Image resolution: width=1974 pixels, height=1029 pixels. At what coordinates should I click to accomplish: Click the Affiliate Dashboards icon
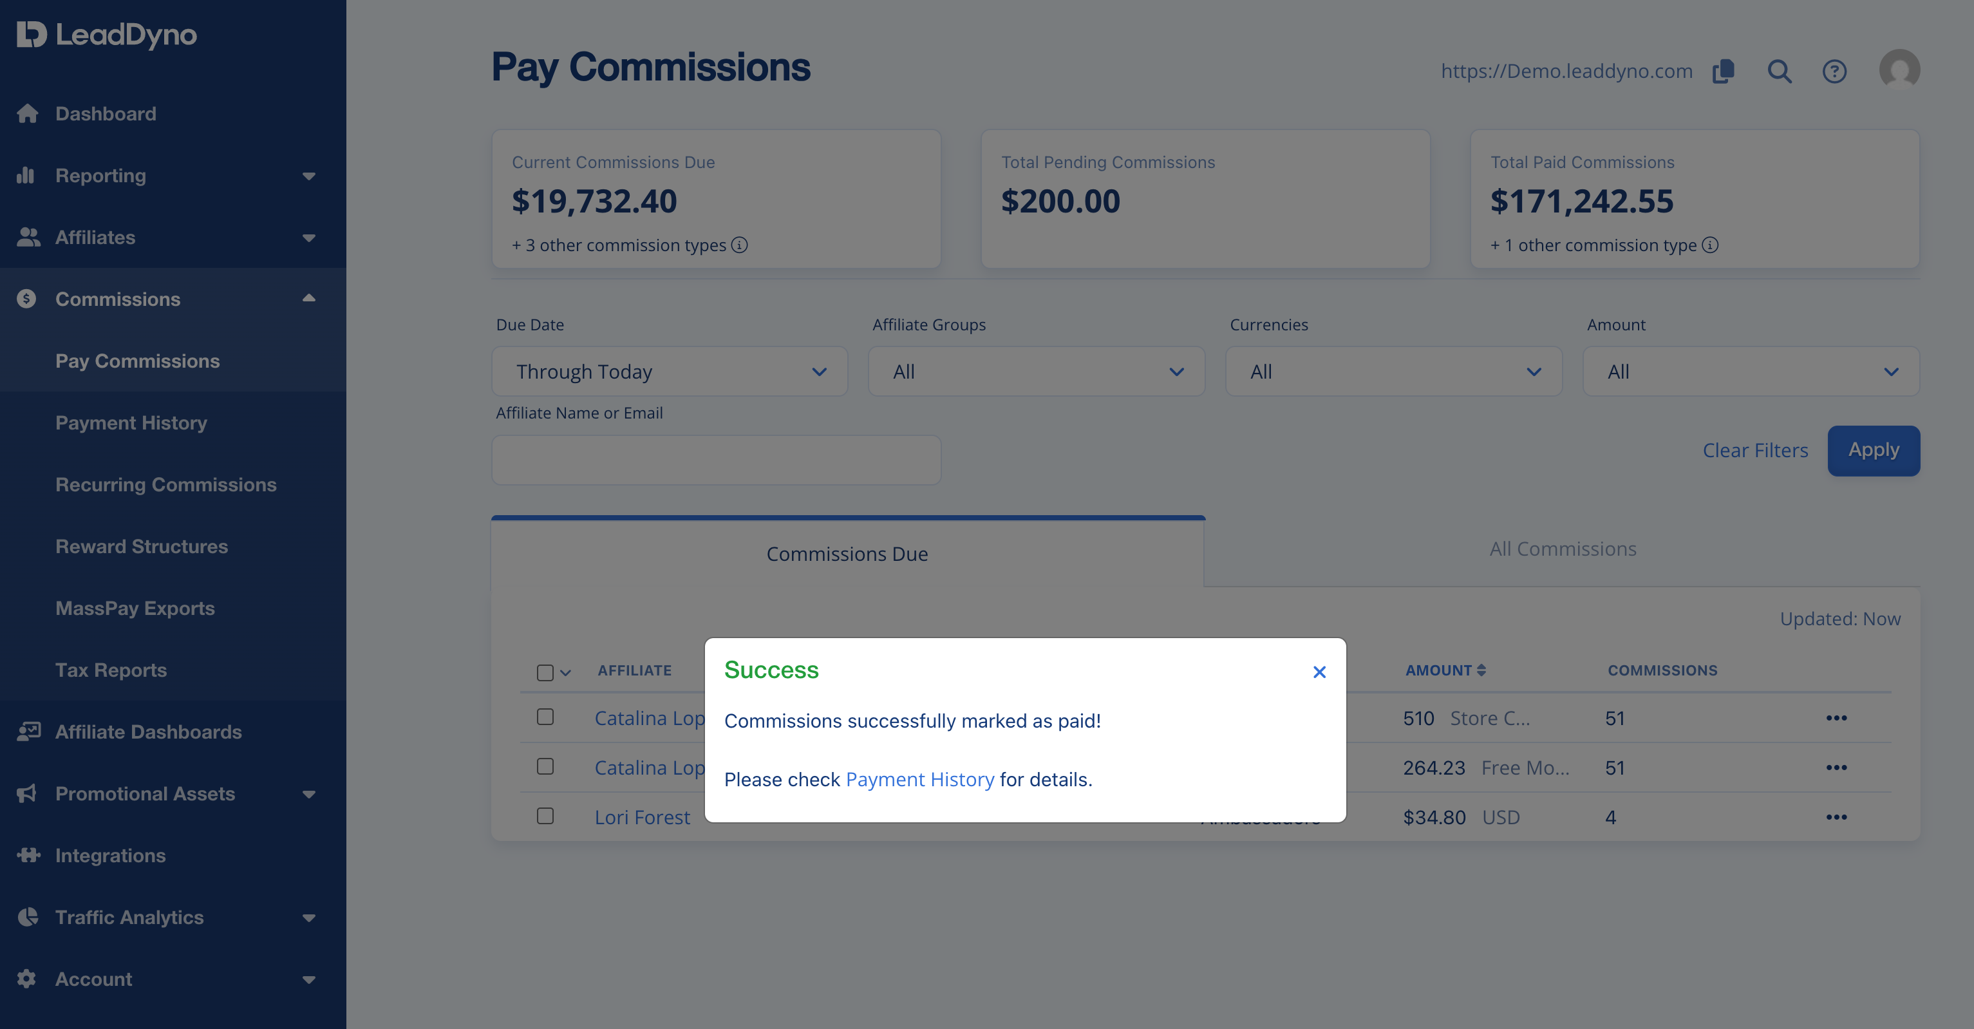(28, 732)
